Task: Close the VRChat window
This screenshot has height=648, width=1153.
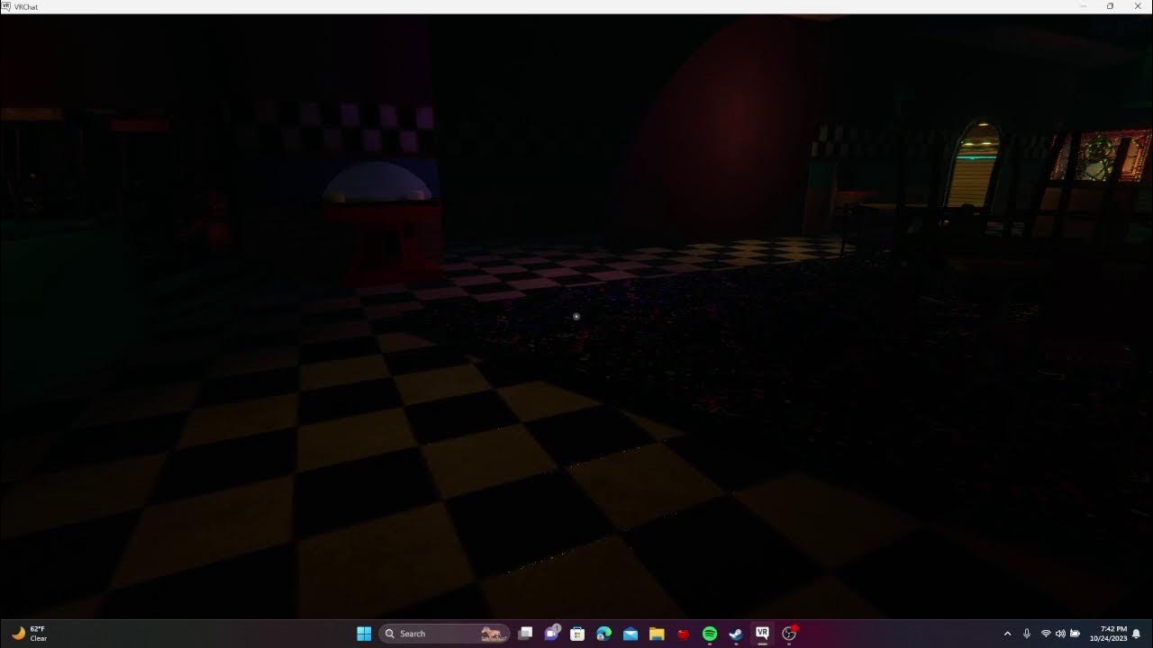Action: 1137,6
